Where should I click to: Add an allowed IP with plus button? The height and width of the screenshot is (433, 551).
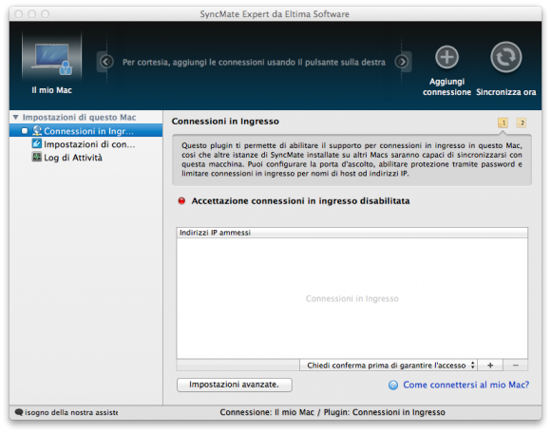[x=490, y=366]
